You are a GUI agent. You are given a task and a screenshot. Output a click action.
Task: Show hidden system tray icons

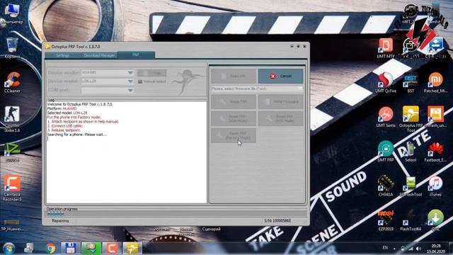pyautogui.click(x=394, y=249)
